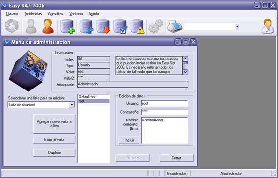
Task: Click database warning triangle icon
Action: tap(138, 27)
